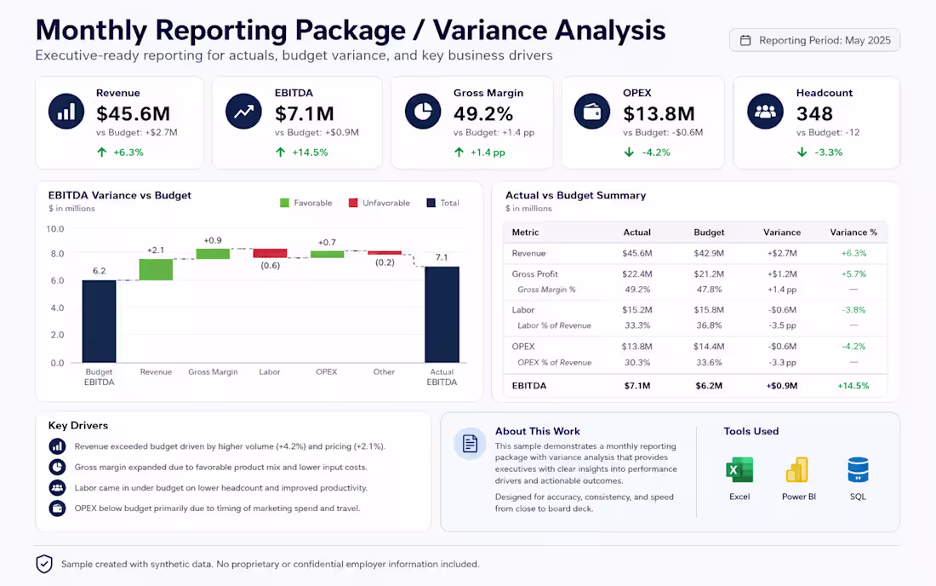
Task: Click the Gross Margin pie chart icon
Action: [423, 111]
